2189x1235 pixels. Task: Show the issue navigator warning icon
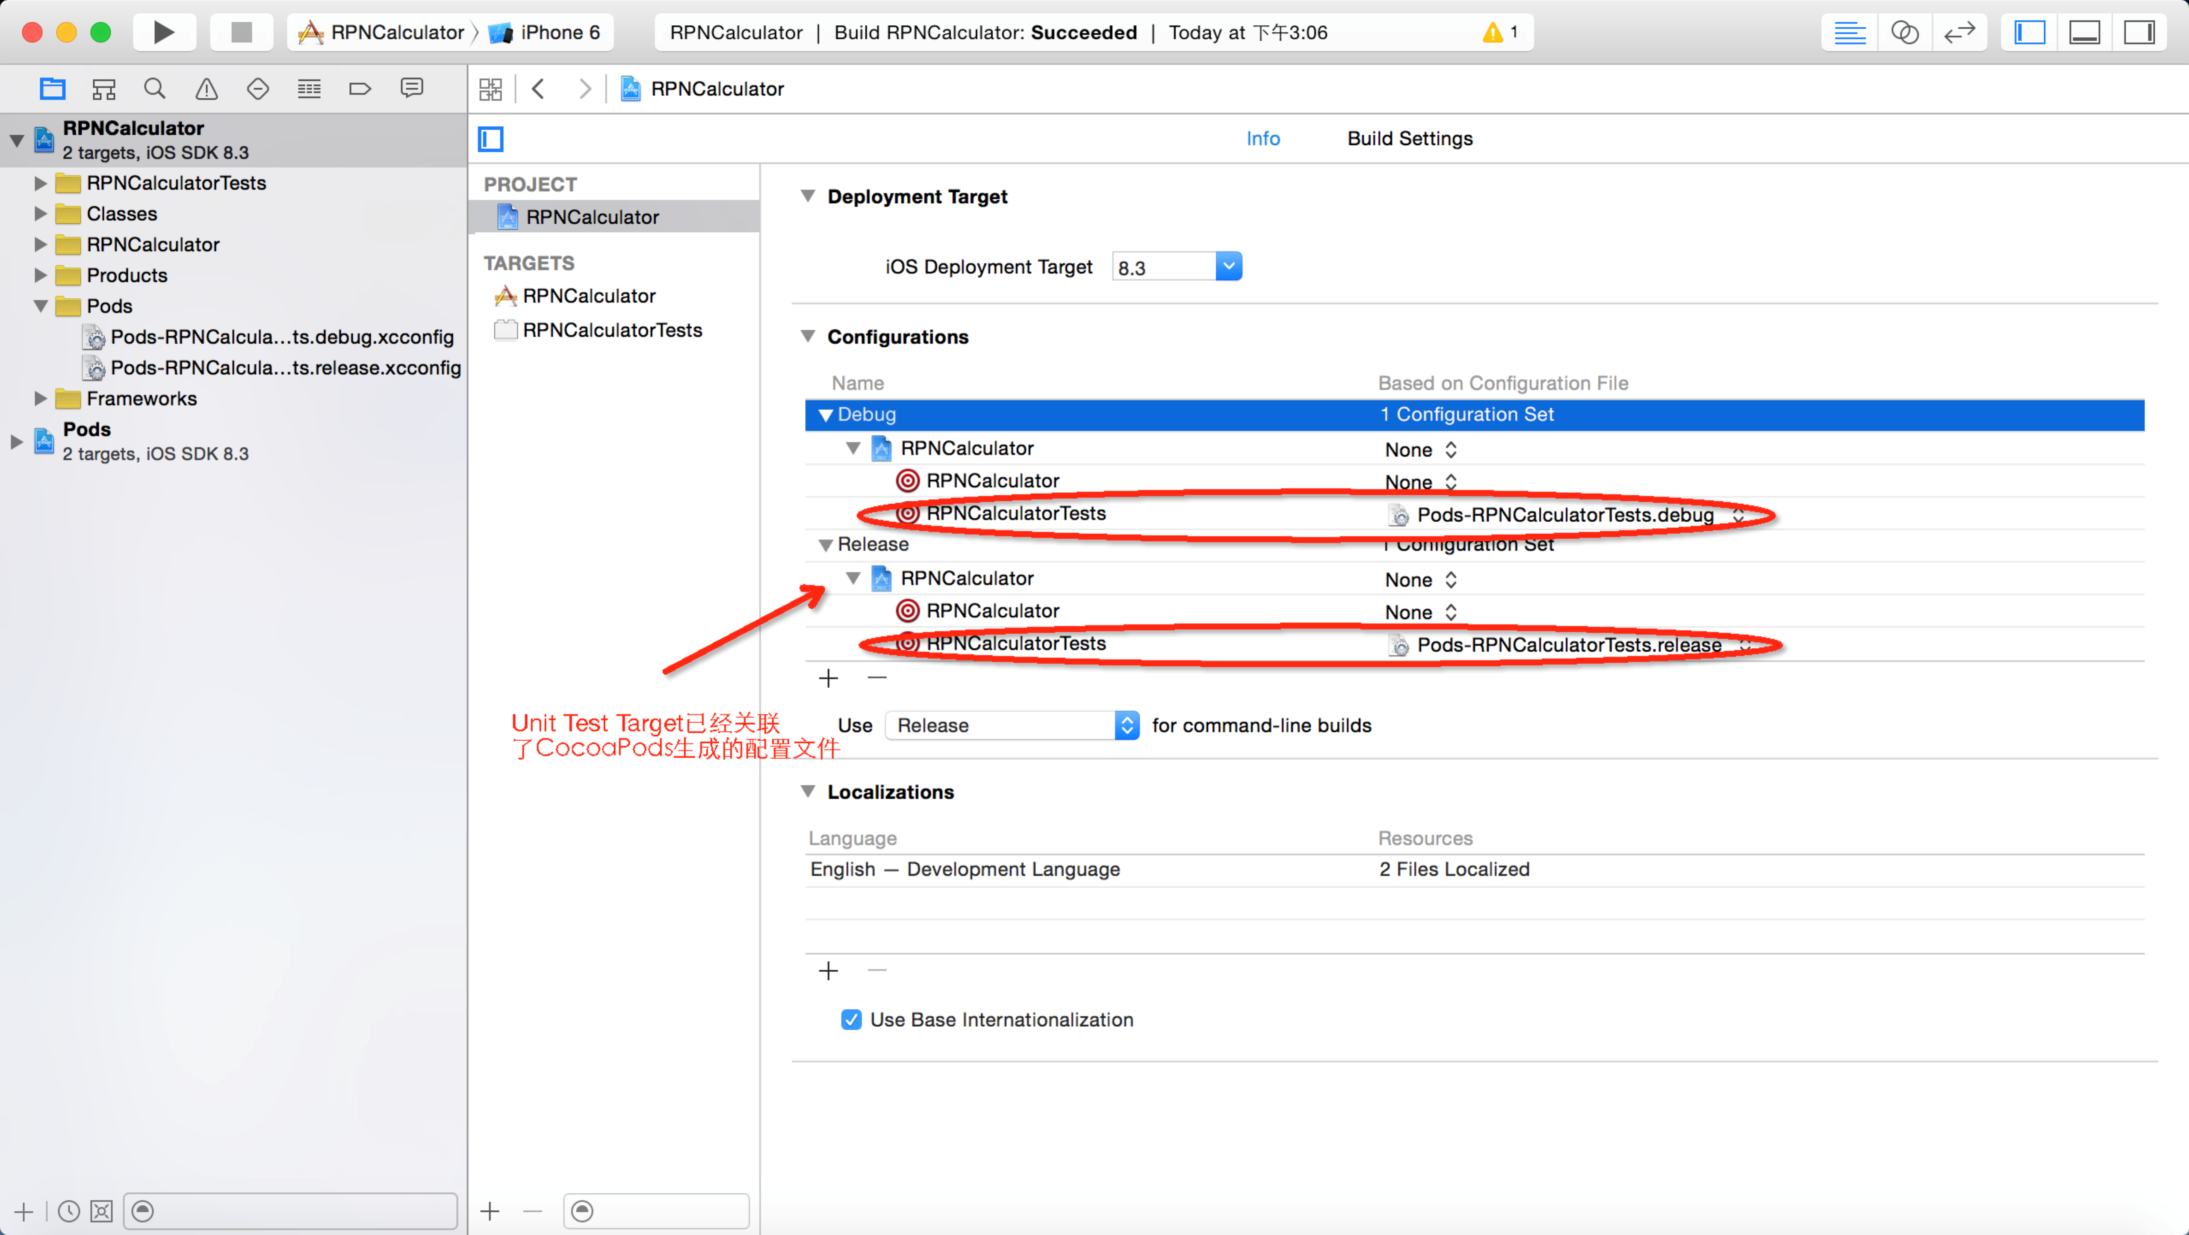click(207, 89)
